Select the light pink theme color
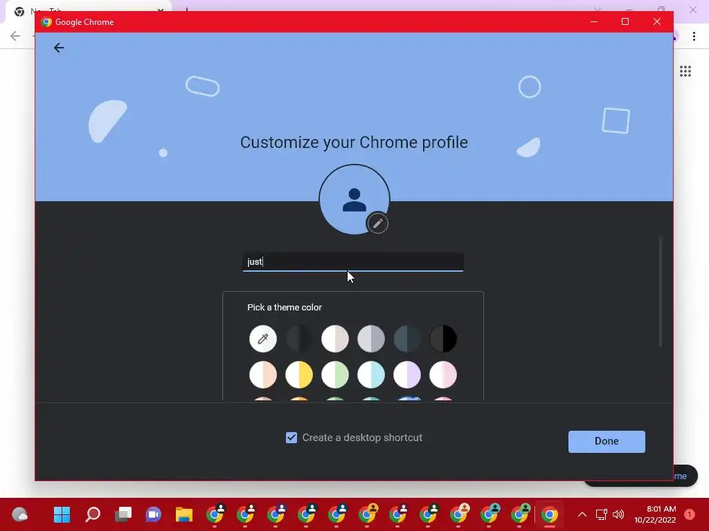Viewport: 709px width, 531px height. (x=443, y=375)
